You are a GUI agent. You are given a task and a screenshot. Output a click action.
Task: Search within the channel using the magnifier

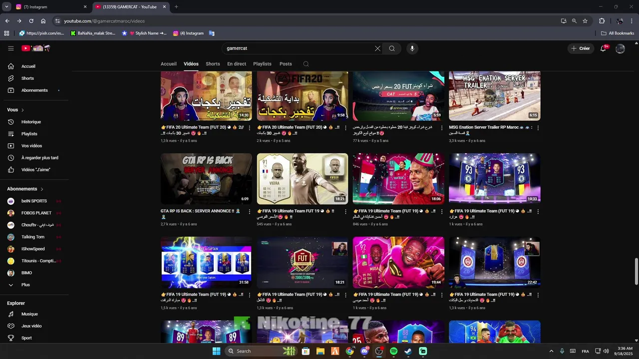(306, 64)
